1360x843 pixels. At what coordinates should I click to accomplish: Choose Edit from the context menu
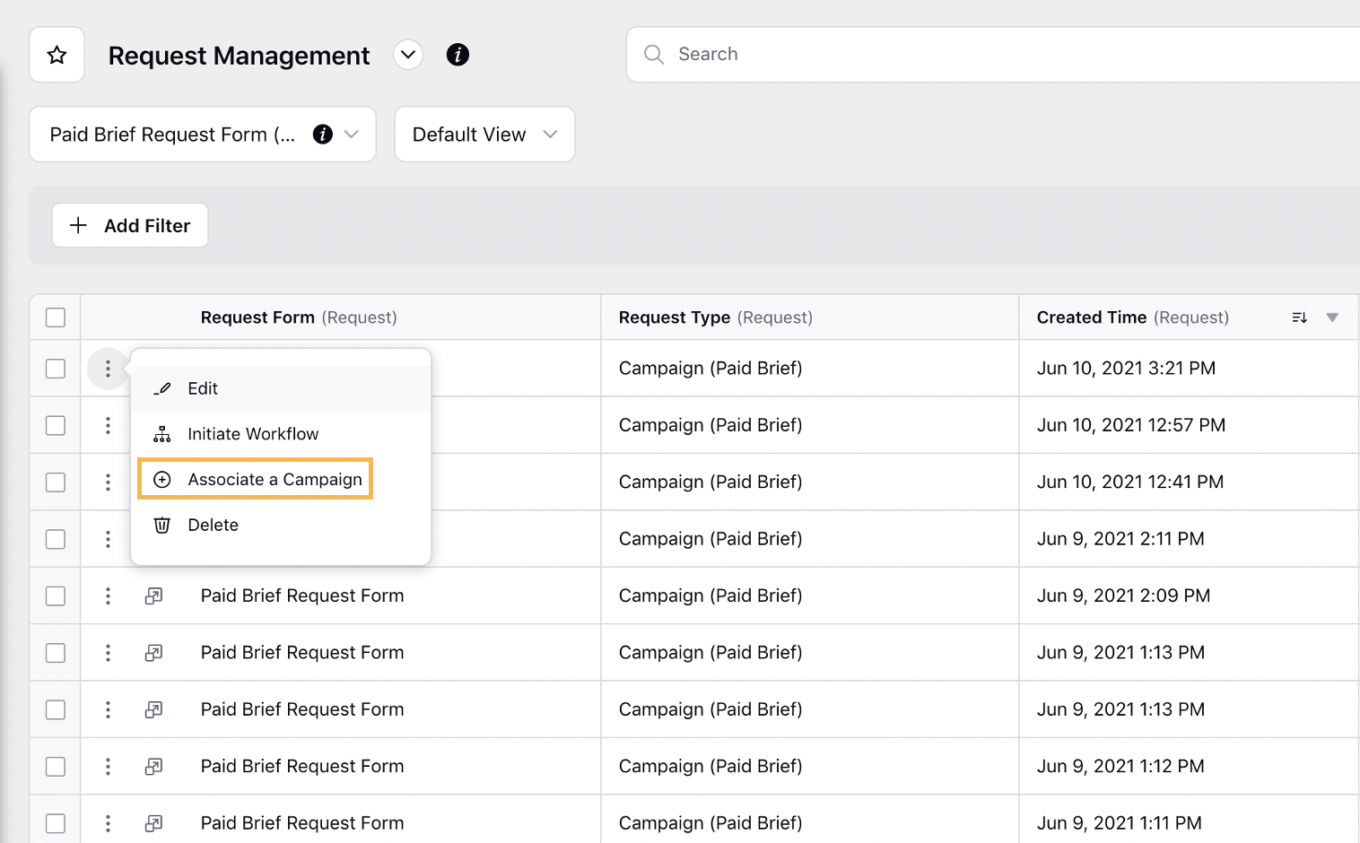[x=281, y=388]
